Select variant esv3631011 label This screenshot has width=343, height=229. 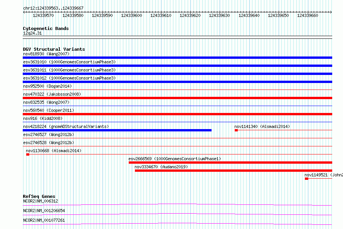click(69, 70)
